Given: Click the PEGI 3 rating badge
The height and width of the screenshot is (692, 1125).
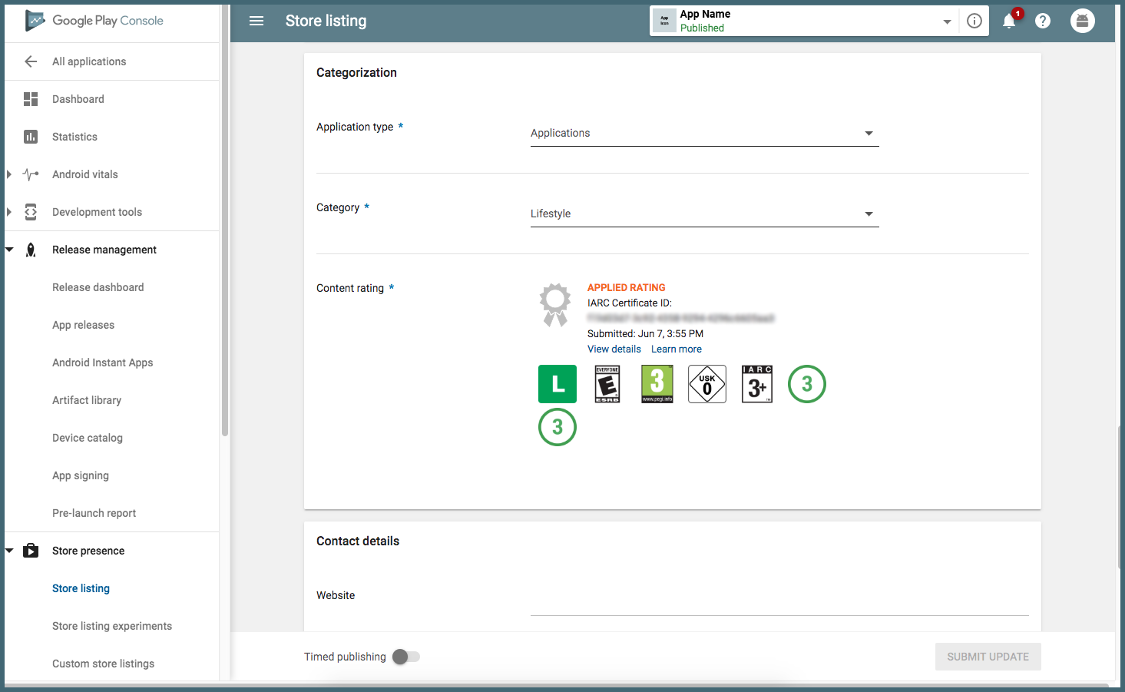Looking at the screenshot, I should [657, 384].
